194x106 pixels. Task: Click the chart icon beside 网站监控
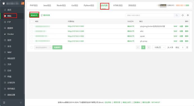[5, 58]
